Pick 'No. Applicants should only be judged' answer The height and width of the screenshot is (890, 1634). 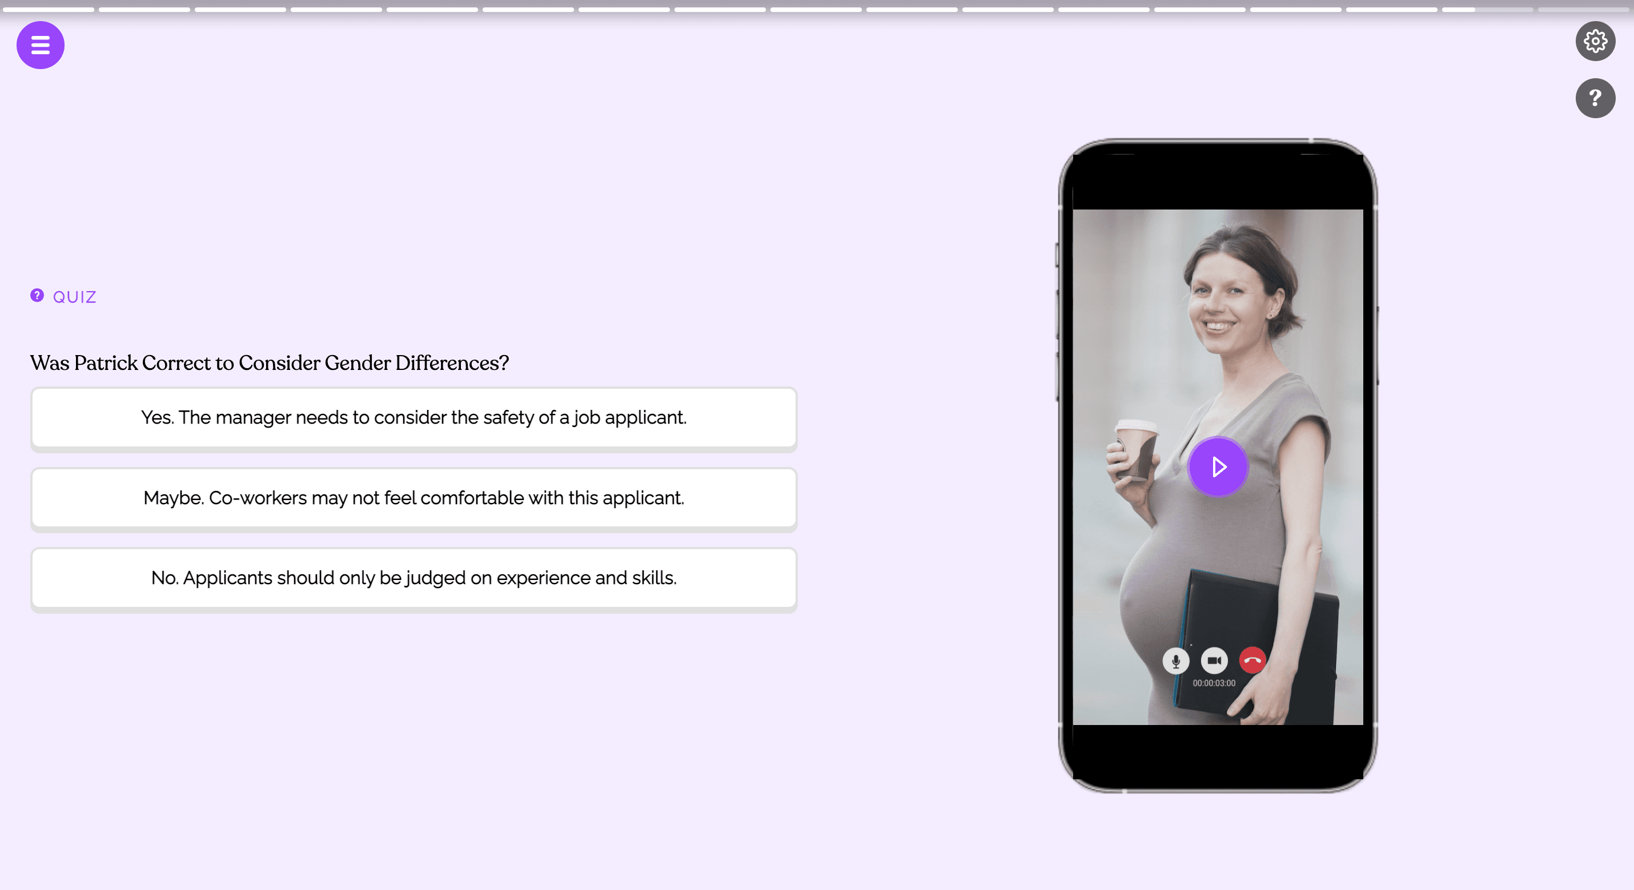click(413, 578)
